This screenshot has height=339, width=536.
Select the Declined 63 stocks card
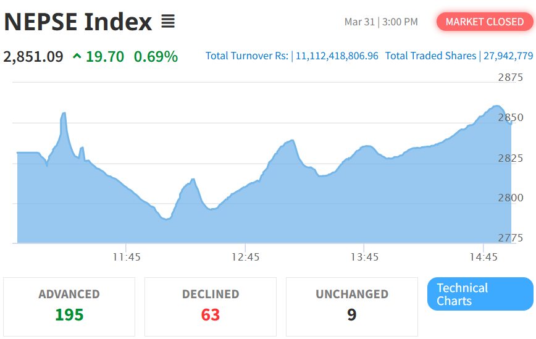click(x=210, y=307)
